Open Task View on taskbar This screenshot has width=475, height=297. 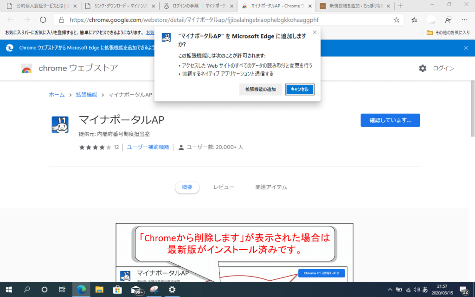coord(62,290)
